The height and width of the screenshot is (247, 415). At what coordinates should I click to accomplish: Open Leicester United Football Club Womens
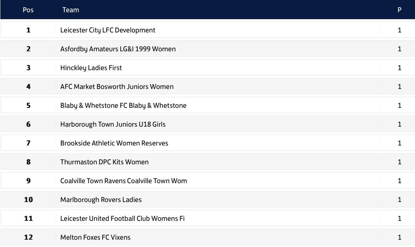click(x=123, y=218)
